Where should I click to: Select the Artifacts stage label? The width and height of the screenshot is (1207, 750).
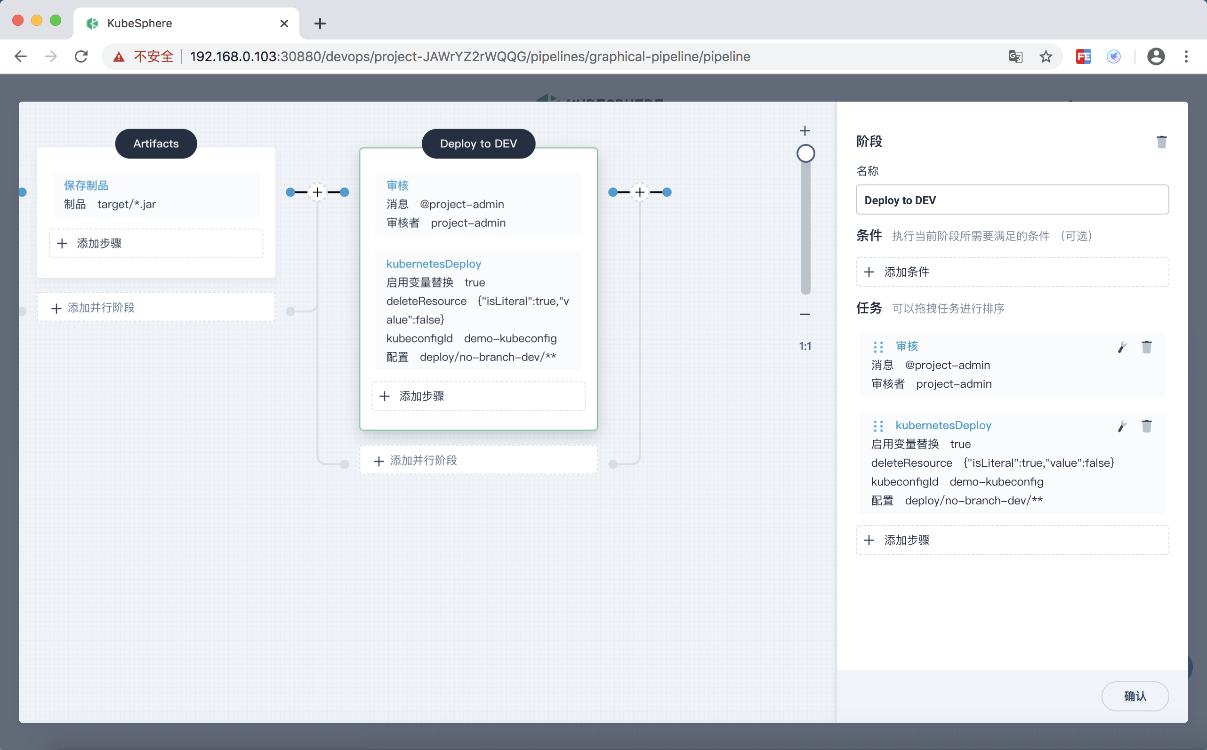(x=156, y=144)
